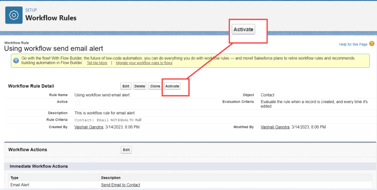
Task: Open the help question mark icon
Action: 372,44
